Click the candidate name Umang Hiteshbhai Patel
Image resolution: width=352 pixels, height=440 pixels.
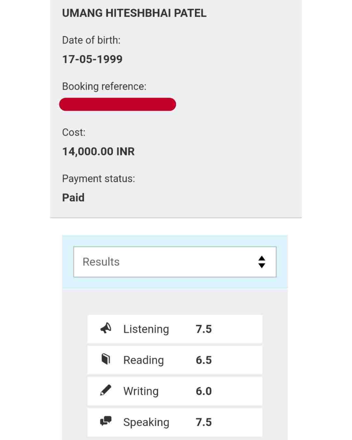click(x=134, y=13)
